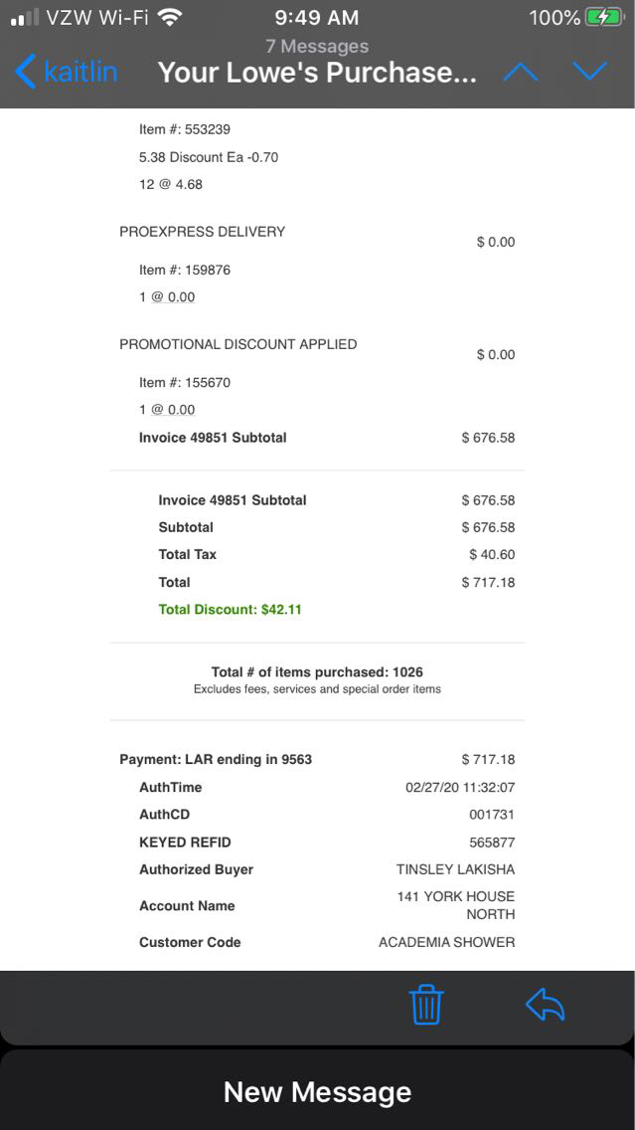The image size is (635, 1130).
Task: Tap the battery status icon
Action: point(603,17)
